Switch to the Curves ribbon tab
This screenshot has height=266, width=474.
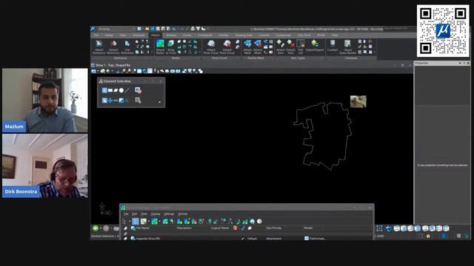[187, 35]
